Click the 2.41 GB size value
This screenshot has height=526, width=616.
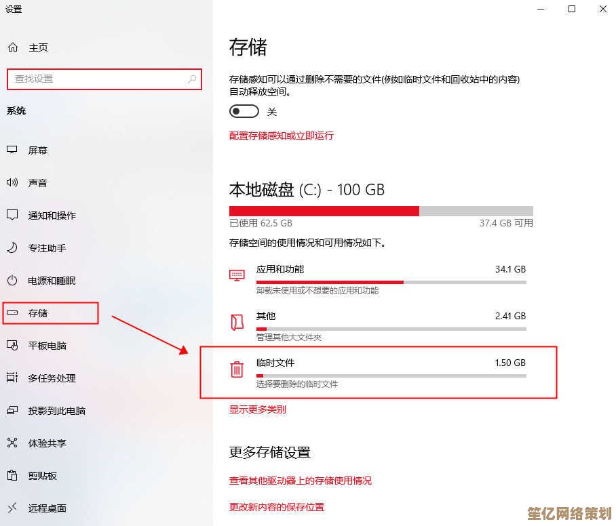point(510,316)
